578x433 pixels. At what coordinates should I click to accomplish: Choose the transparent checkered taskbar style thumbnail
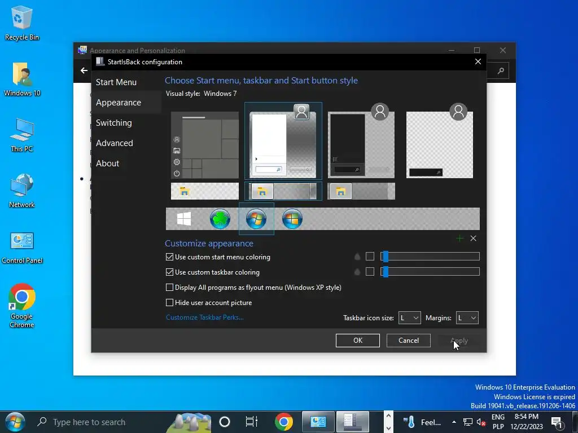click(x=204, y=191)
